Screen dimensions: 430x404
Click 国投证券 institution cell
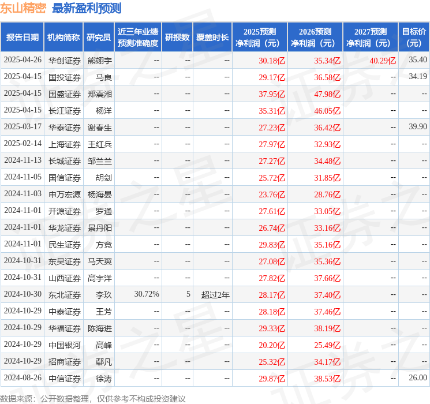click(65, 77)
